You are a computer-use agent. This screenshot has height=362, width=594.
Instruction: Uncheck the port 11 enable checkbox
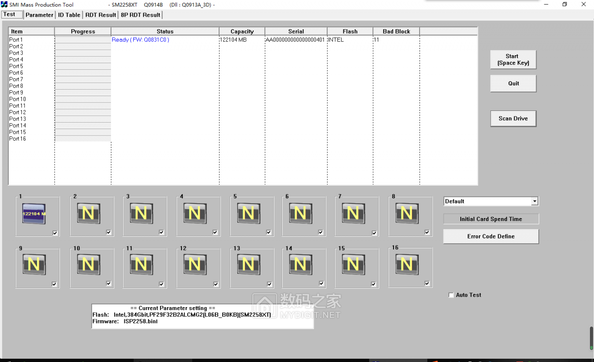click(x=161, y=284)
